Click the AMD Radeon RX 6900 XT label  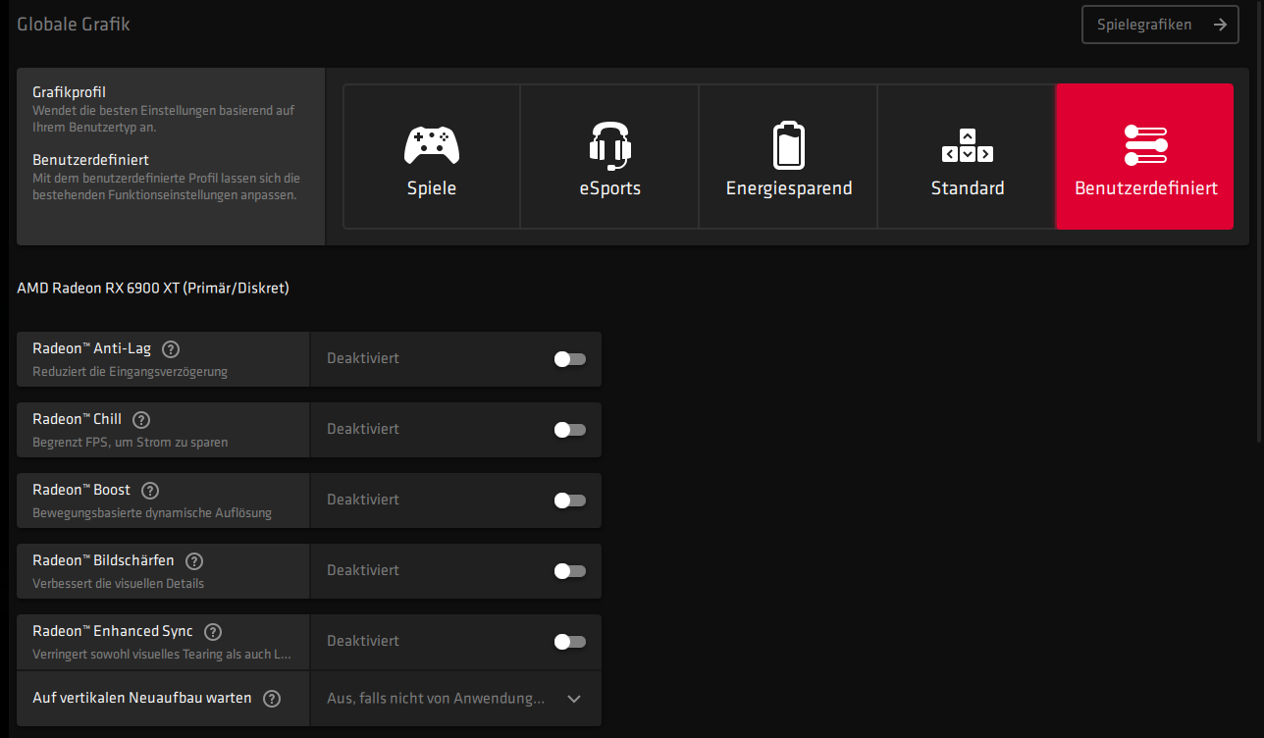pos(153,289)
